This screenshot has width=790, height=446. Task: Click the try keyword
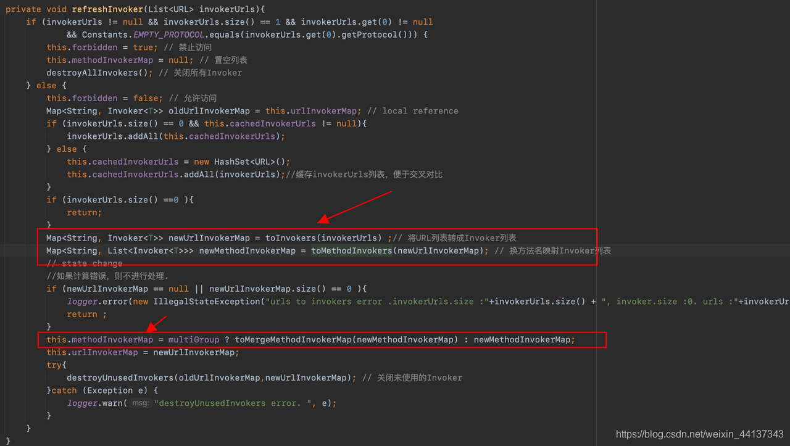(54, 365)
